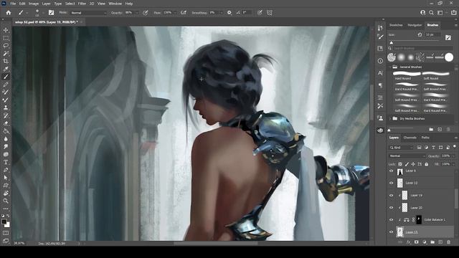The image size is (459, 258).
Task: Add layer style via fx icon
Action: [x=409, y=242]
